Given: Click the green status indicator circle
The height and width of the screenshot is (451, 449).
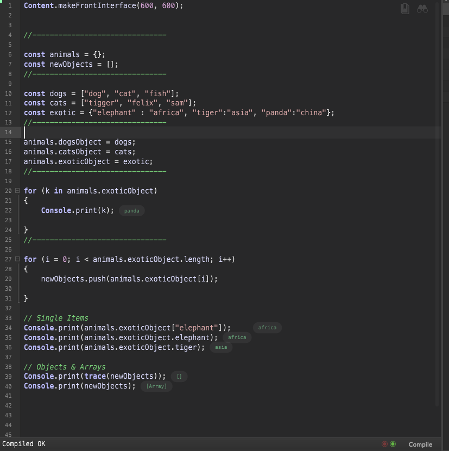Looking at the screenshot, I should (393, 444).
